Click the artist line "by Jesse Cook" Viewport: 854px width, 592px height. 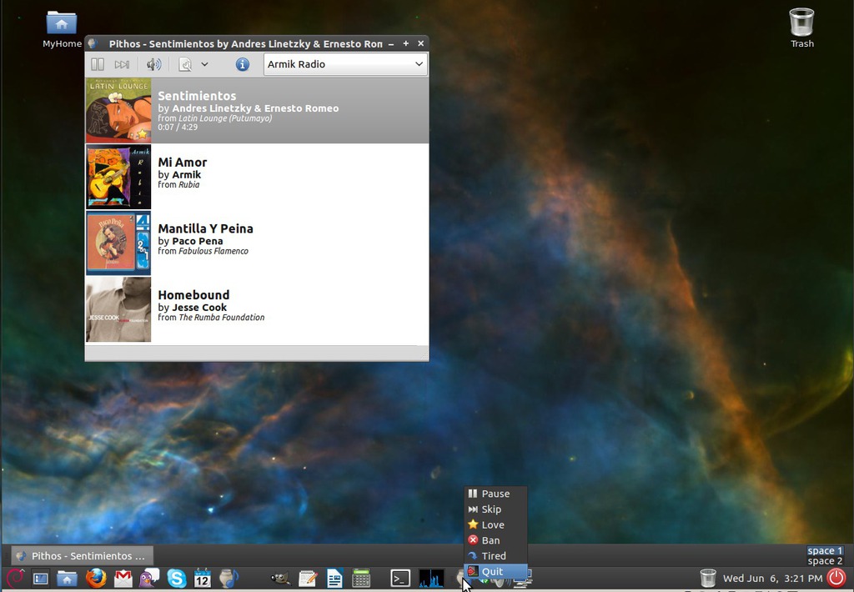point(193,307)
